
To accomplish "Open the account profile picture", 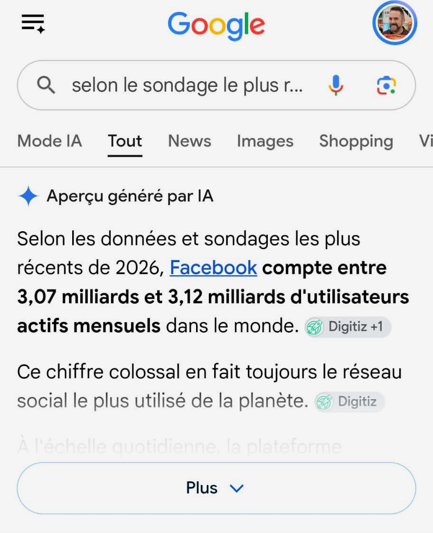I will pos(395,23).
